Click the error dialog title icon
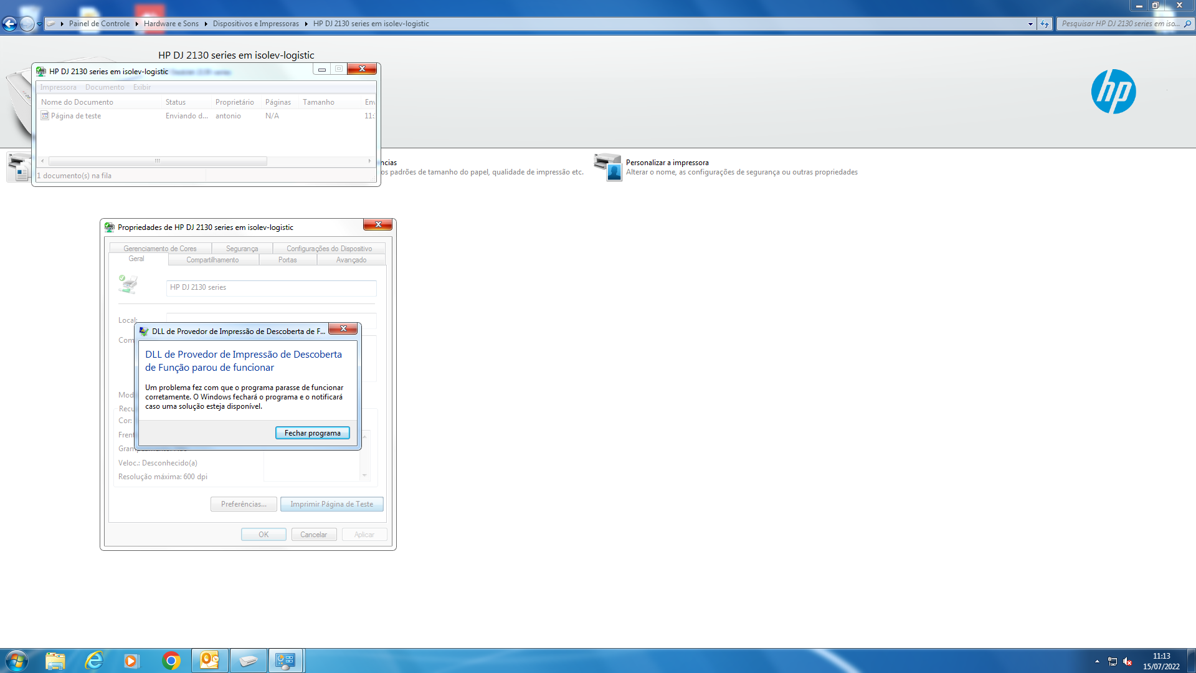Viewport: 1196px width, 673px height. [x=144, y=331]
